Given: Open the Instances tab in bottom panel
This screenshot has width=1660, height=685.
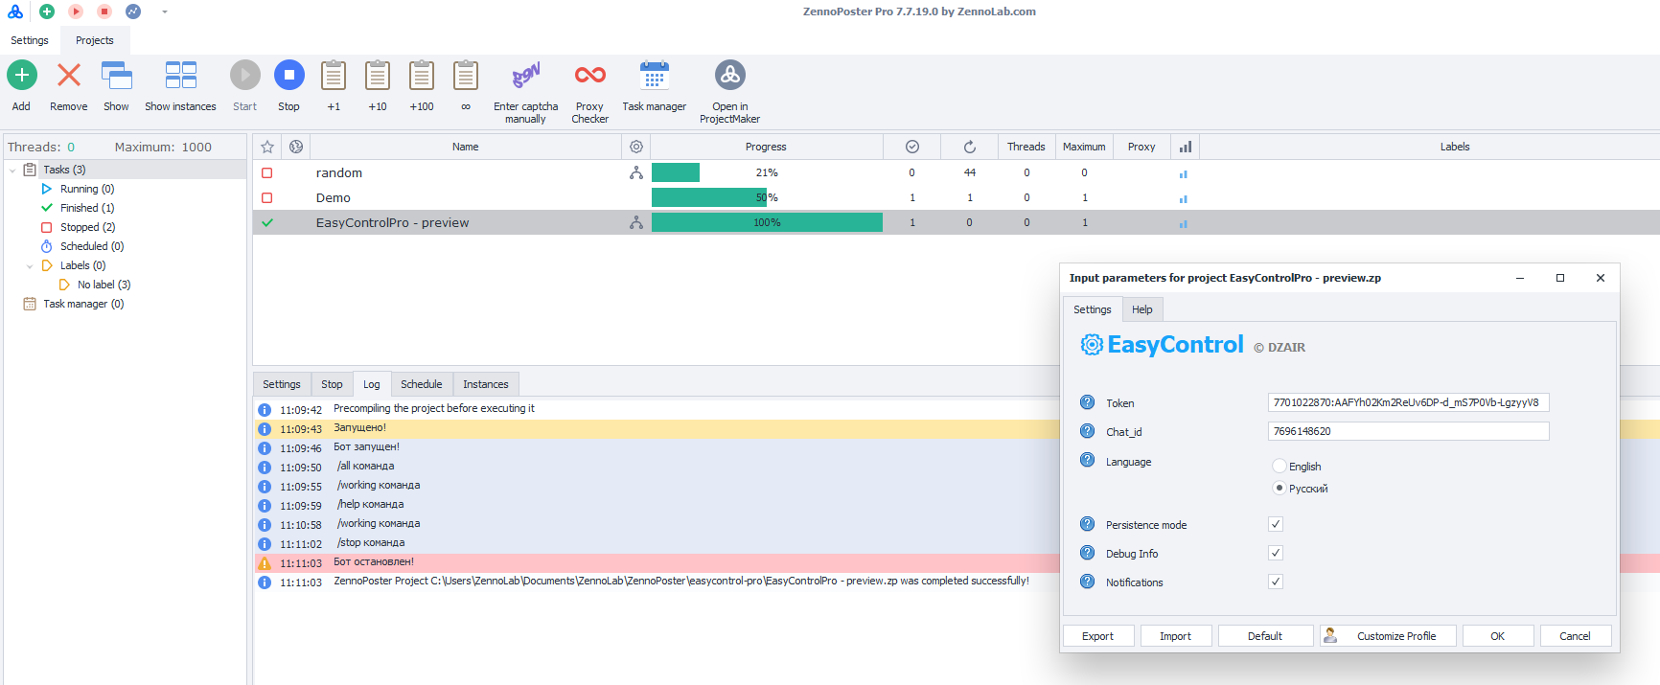Looking at the screenshot, I should (486, 384).
